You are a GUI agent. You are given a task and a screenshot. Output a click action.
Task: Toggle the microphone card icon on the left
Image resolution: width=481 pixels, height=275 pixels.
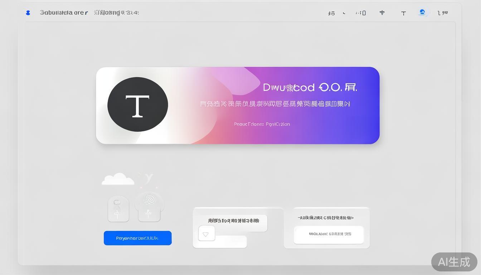pyautogui.click(x=118, y=208)
